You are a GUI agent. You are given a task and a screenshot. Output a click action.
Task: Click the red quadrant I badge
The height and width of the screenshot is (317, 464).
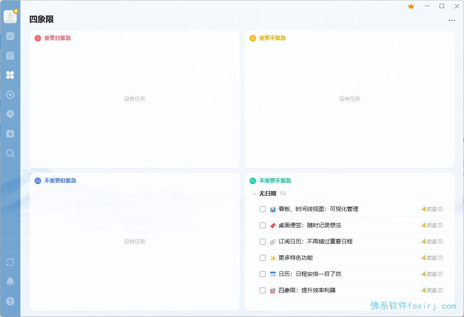coord(38,38)
